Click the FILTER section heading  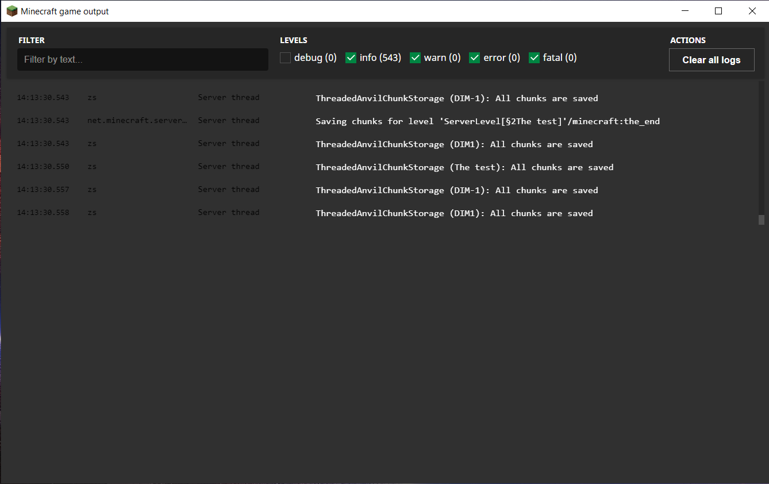(32, 40)
